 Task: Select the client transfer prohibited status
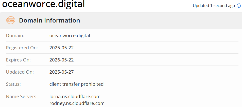(x=76, y=84)
